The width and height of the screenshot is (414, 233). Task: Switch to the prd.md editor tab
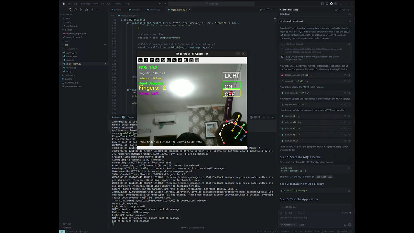point(117,10)
